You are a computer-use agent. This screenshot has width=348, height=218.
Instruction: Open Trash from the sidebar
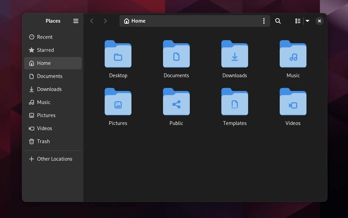point(43,141)
